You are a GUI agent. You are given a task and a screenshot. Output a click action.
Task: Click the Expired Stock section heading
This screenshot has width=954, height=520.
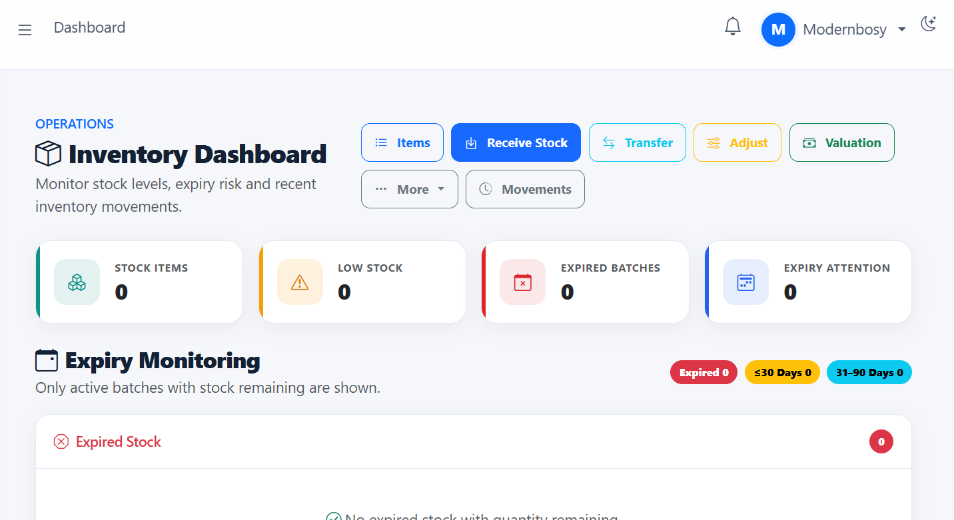[x=119, y=442]
